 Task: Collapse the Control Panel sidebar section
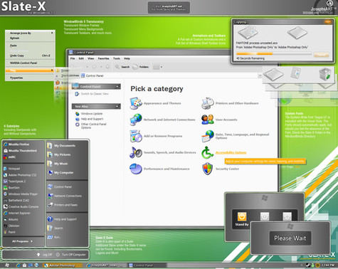[x=117, y=87]
